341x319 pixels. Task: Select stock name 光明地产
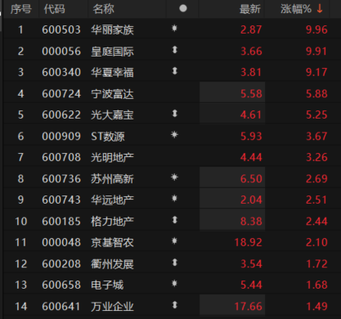coord(112,157)
